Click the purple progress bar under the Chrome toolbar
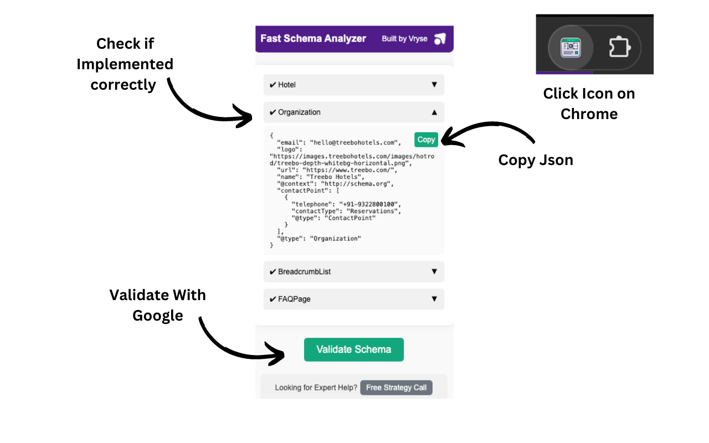 (x=564, y=73)
